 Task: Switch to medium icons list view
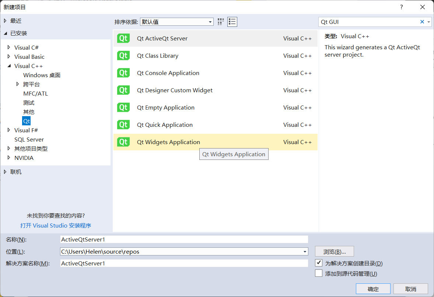[x=232, y=22]
